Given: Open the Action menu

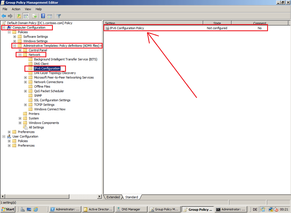Looking at the screenshot, I should (x=16, y=9).
